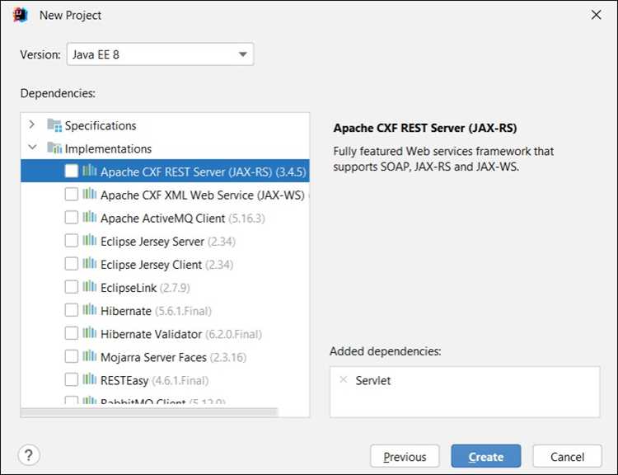Select the Eclipse Jersey Server row

[165, 241]
